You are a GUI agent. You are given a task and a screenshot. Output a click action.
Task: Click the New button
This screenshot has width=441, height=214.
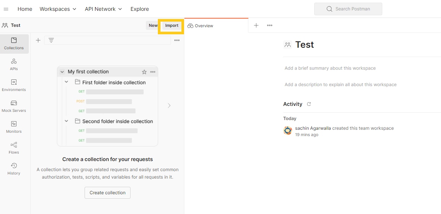point(153,25)
